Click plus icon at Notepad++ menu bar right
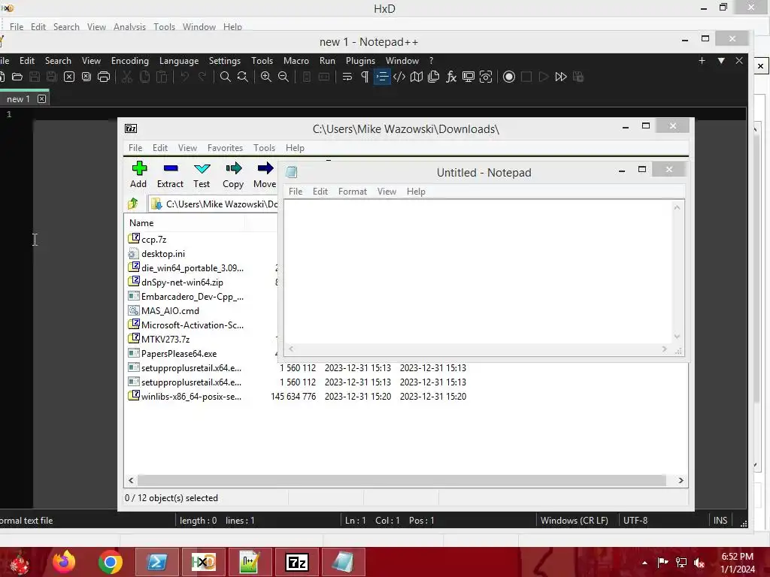770x577 pixels. (702, 60)
